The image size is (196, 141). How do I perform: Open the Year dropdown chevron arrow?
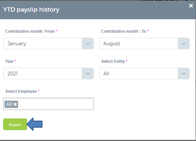coord(88,74)
